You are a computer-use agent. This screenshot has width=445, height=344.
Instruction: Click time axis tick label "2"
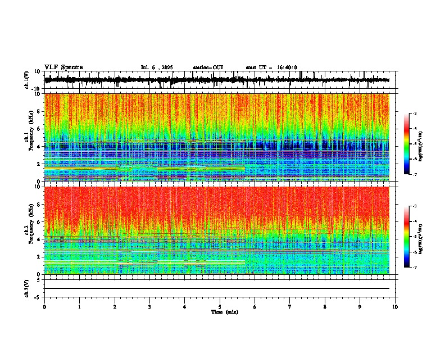tap(115, 307)
